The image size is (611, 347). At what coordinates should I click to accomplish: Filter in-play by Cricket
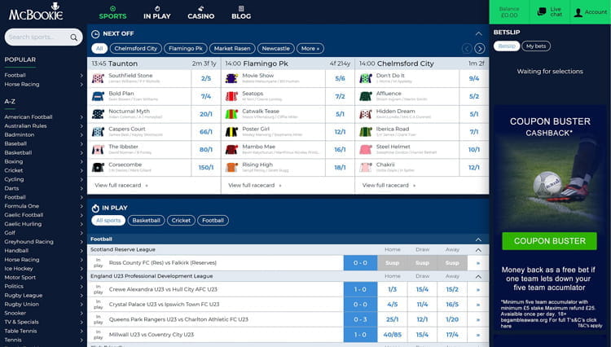pos(181,221)
